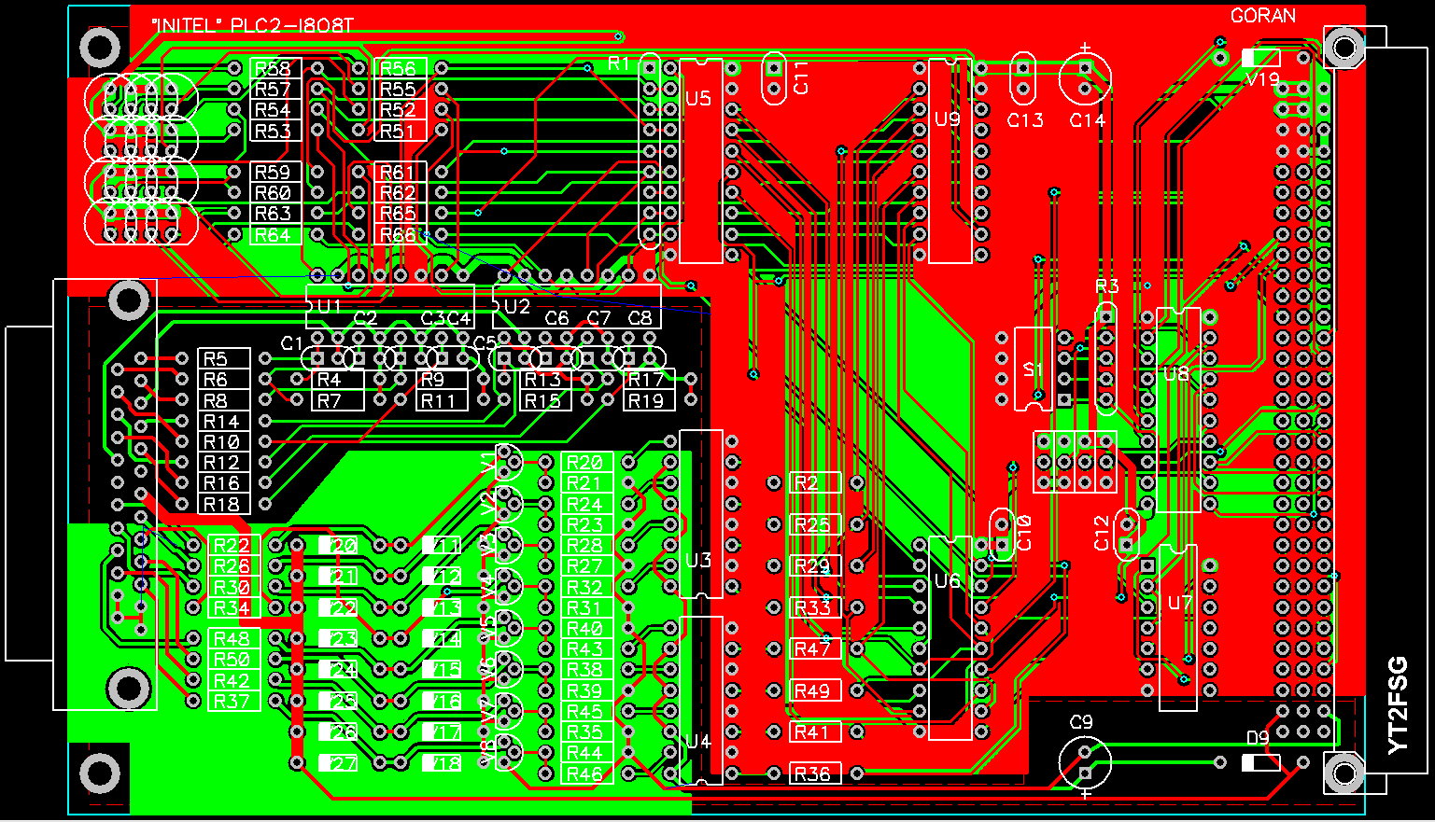The width and height of the screenshot is (1435, 822).
Task: Click resistor label R48
Action: coord(232,639)
